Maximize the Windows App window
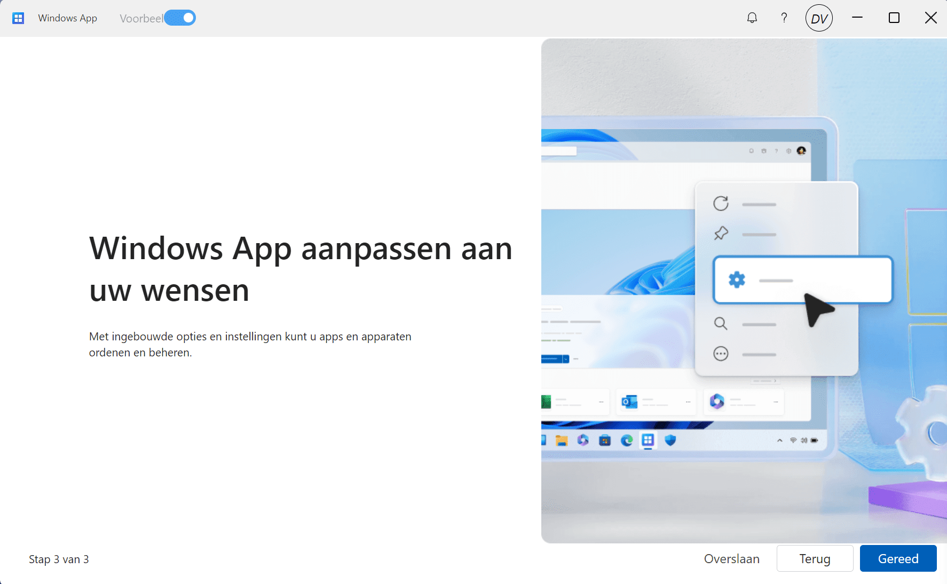This screenshot has height=584, width=947. click(894, 18)
